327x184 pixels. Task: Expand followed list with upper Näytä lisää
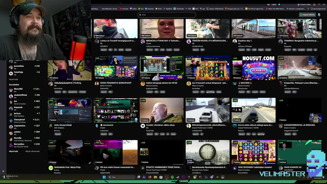[14, 79]
